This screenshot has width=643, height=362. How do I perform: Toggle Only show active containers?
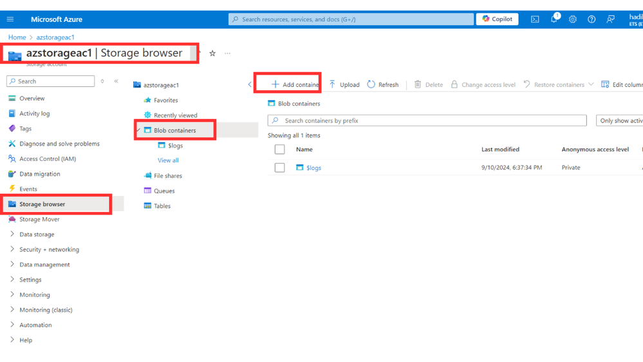coord(620,120)
